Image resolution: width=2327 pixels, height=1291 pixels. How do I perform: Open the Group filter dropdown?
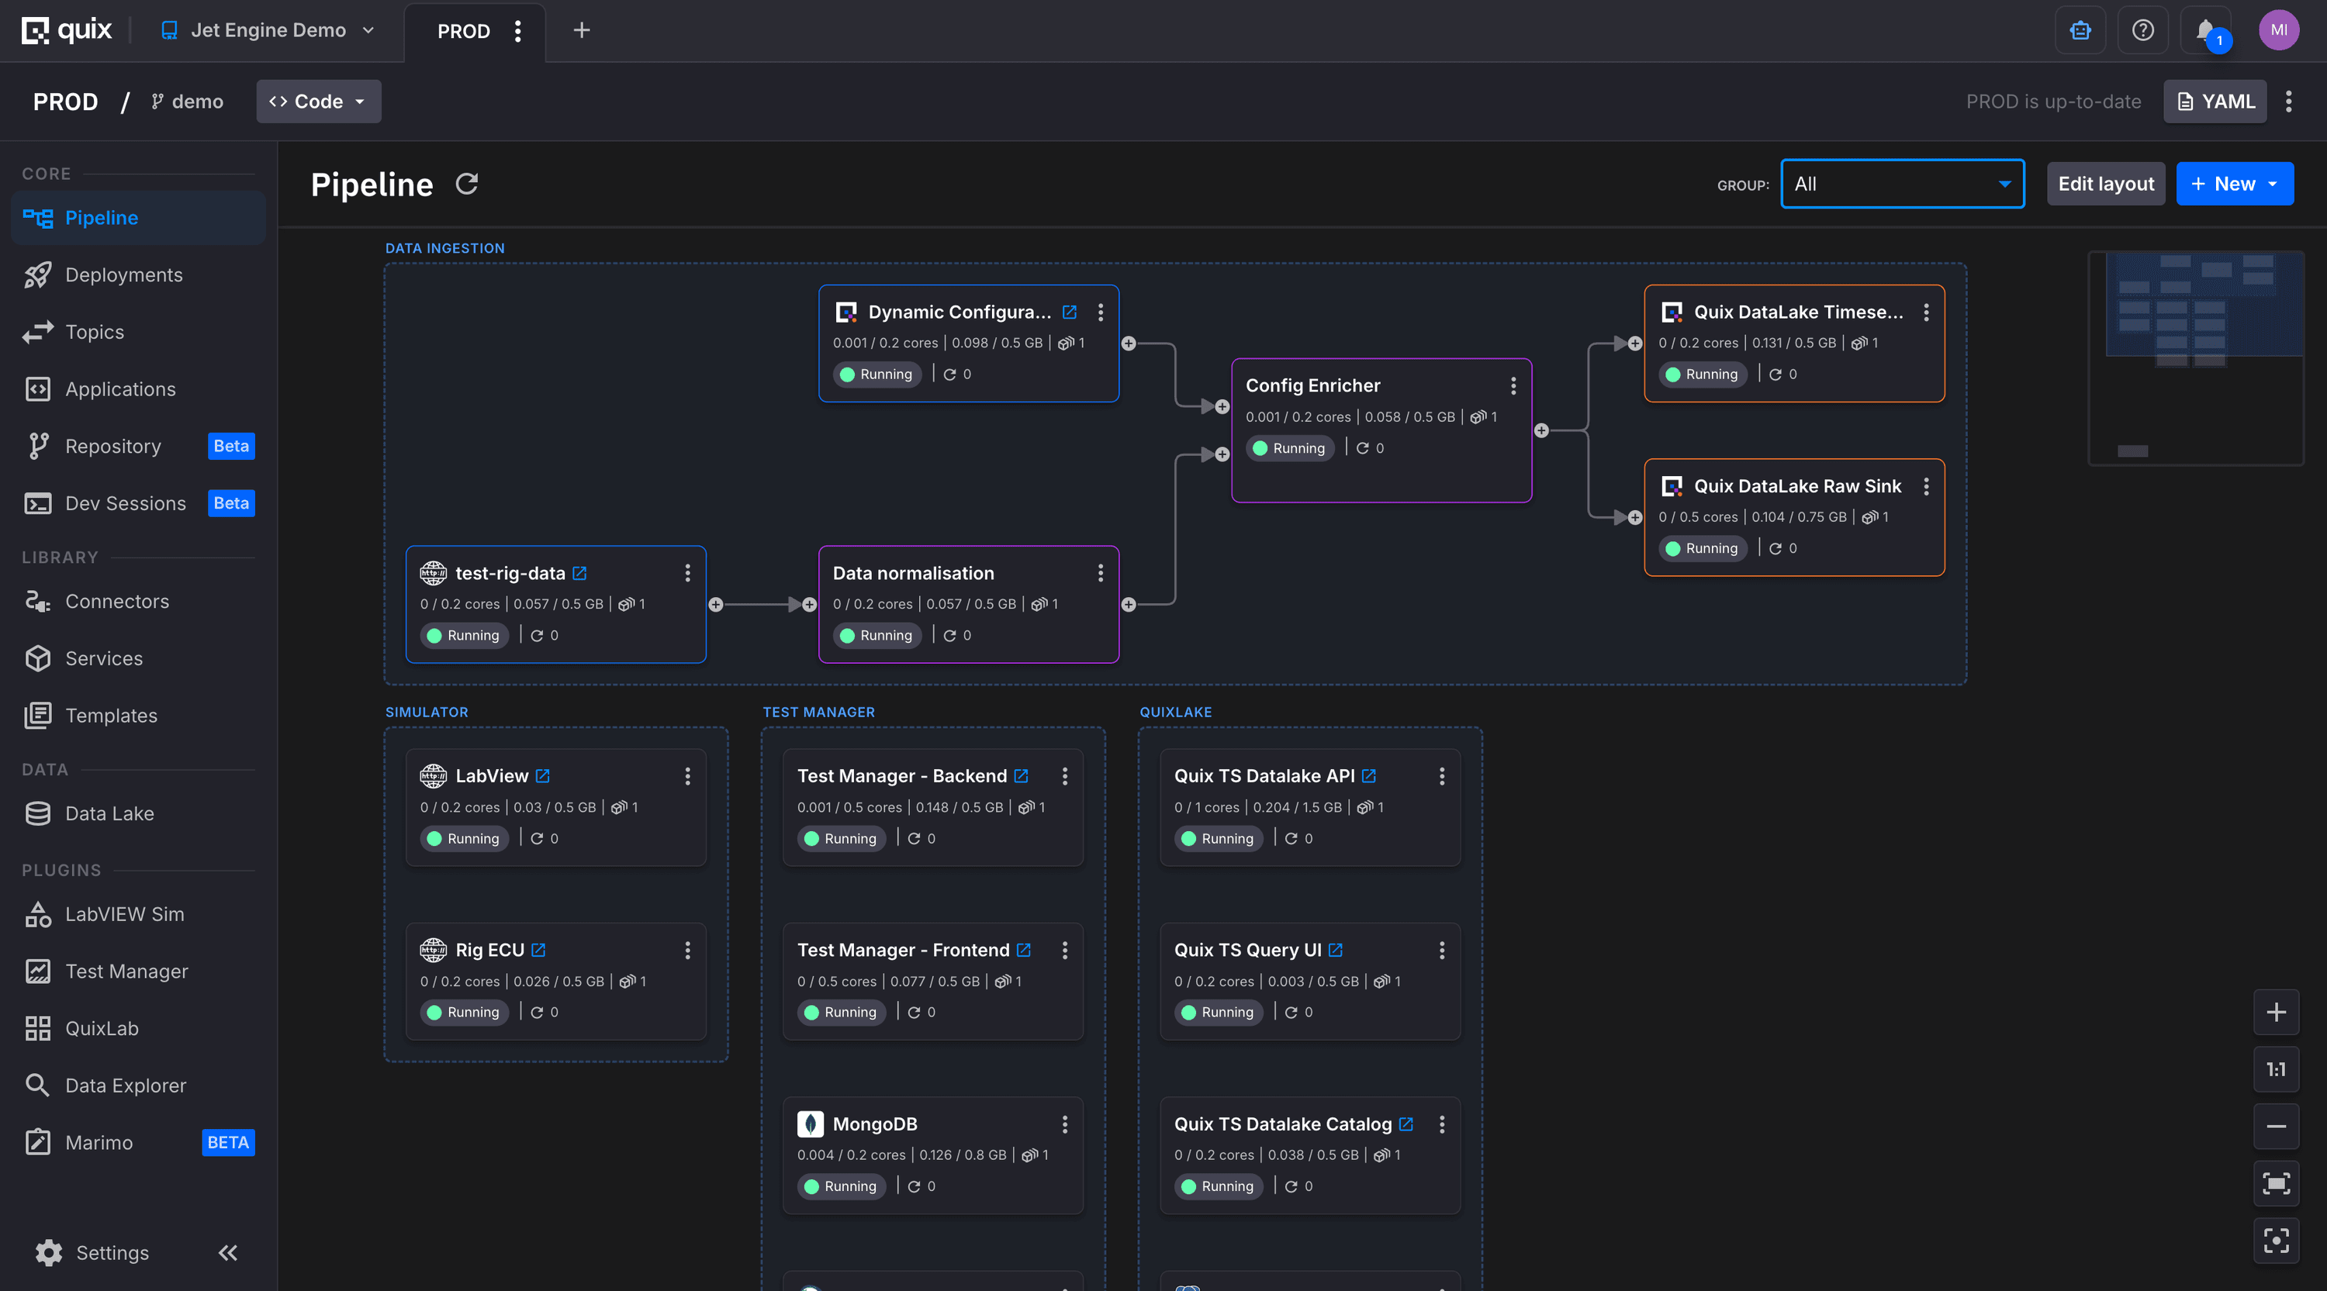click(x=1901, y=185)
